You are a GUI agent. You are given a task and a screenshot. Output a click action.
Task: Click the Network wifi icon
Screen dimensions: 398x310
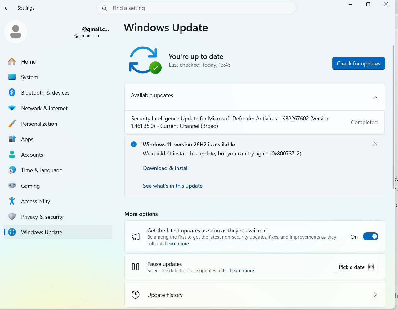tap(12, 108)
